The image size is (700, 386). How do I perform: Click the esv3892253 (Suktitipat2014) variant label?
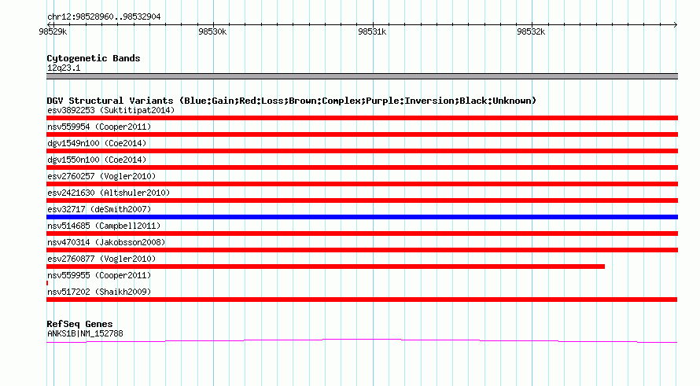coord(111,110)
